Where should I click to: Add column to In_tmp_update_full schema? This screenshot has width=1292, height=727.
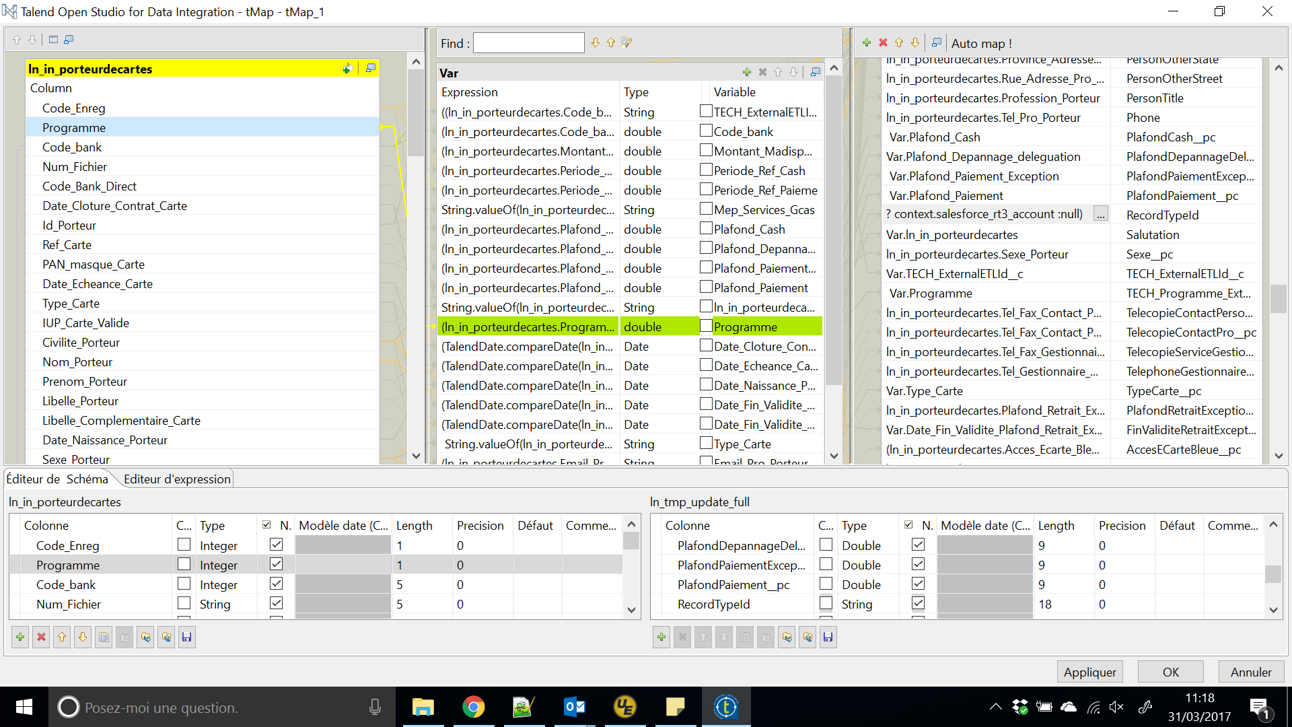(x=661, y=637)
